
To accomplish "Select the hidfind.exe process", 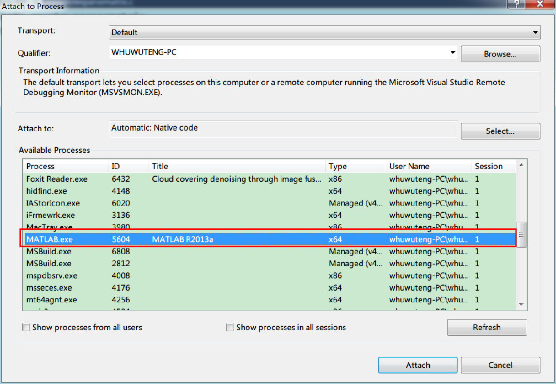I will 270,191.
